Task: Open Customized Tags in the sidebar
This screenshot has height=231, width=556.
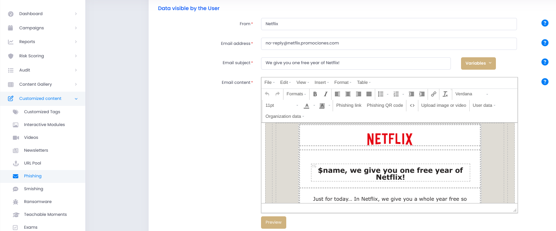Action: coord(43,112)
